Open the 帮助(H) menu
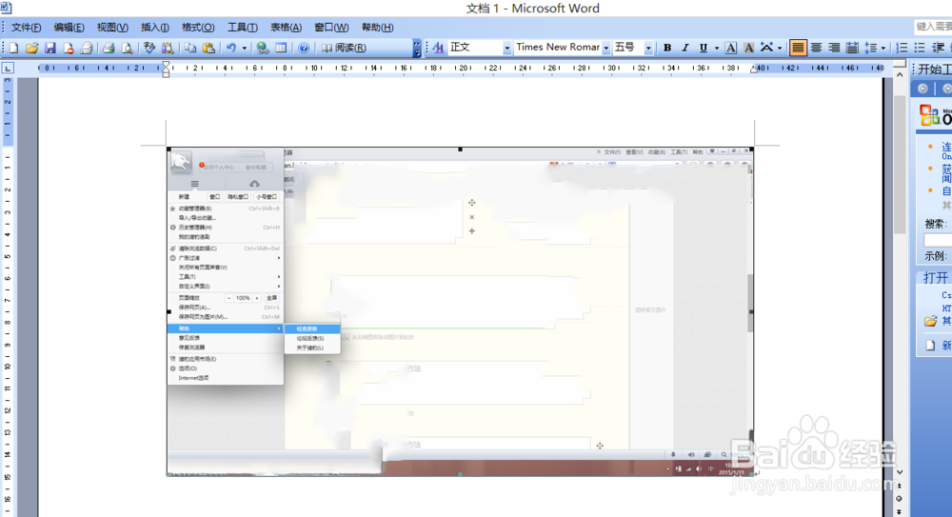Image resolution: width=952 pixels, height=517 pixels. click(377, 28)
